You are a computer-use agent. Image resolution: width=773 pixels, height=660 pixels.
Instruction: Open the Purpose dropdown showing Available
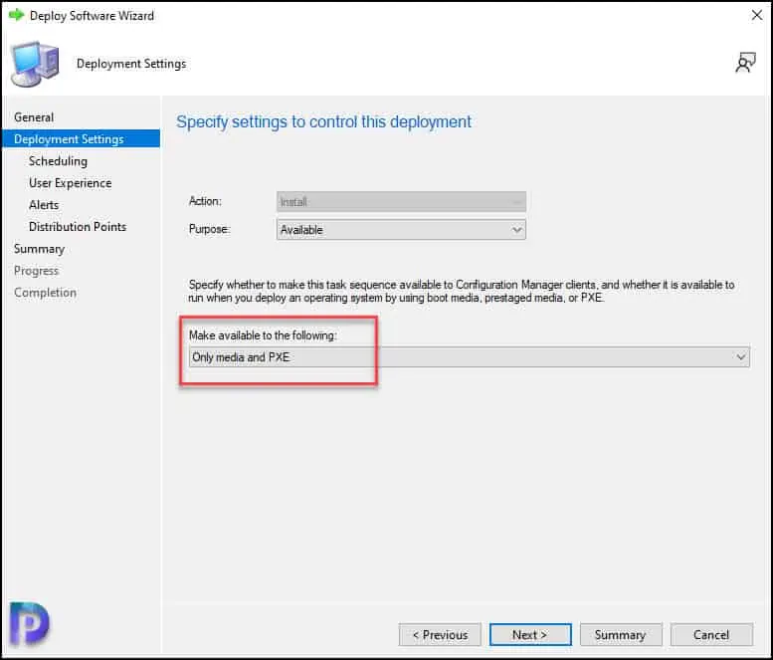tap(401, 230)
